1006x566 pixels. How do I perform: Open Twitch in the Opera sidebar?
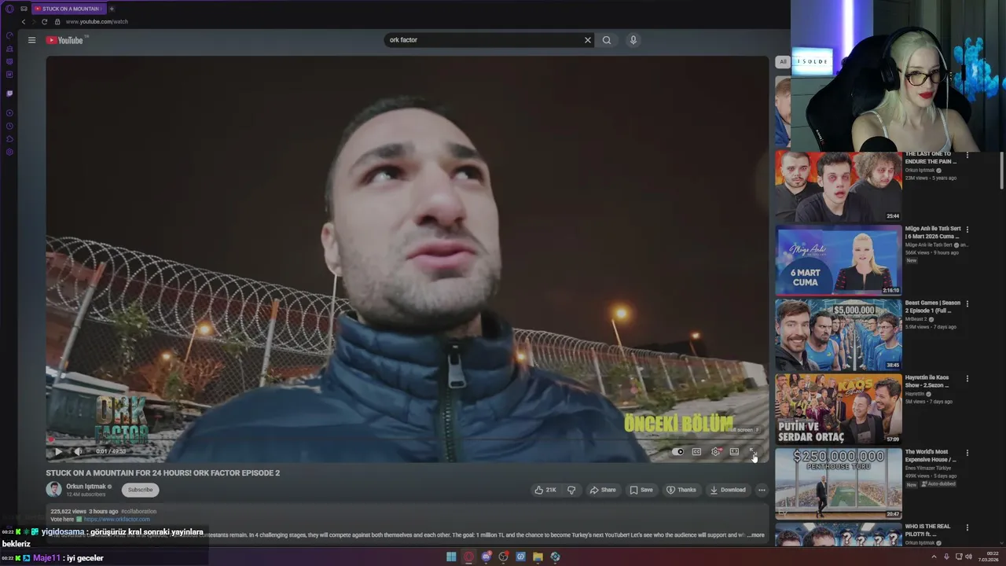[9, 94]
